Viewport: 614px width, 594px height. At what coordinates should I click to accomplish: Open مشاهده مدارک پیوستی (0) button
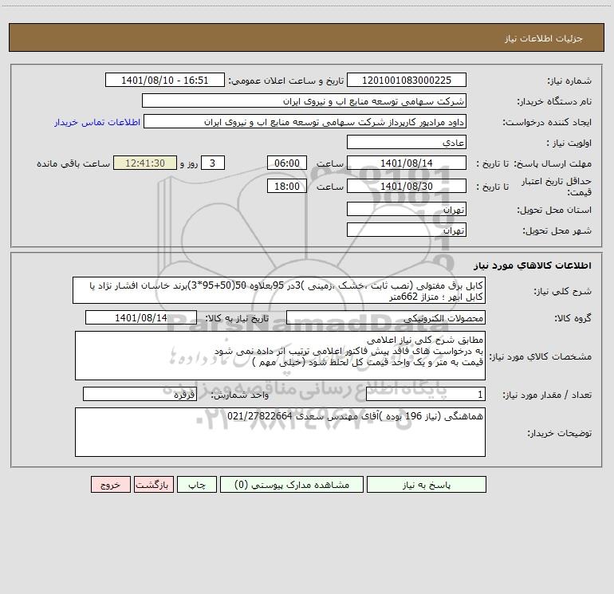pyautogui.click(x=292, y=485)
